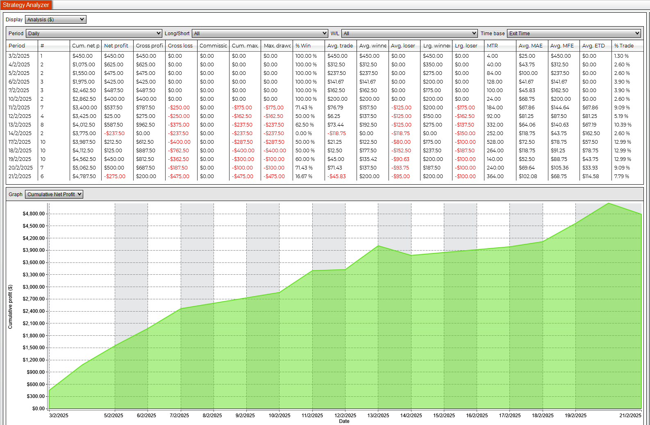Click the Gross loss column header

(180, 46)
